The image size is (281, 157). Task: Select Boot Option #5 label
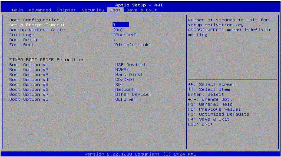point(29,85)
